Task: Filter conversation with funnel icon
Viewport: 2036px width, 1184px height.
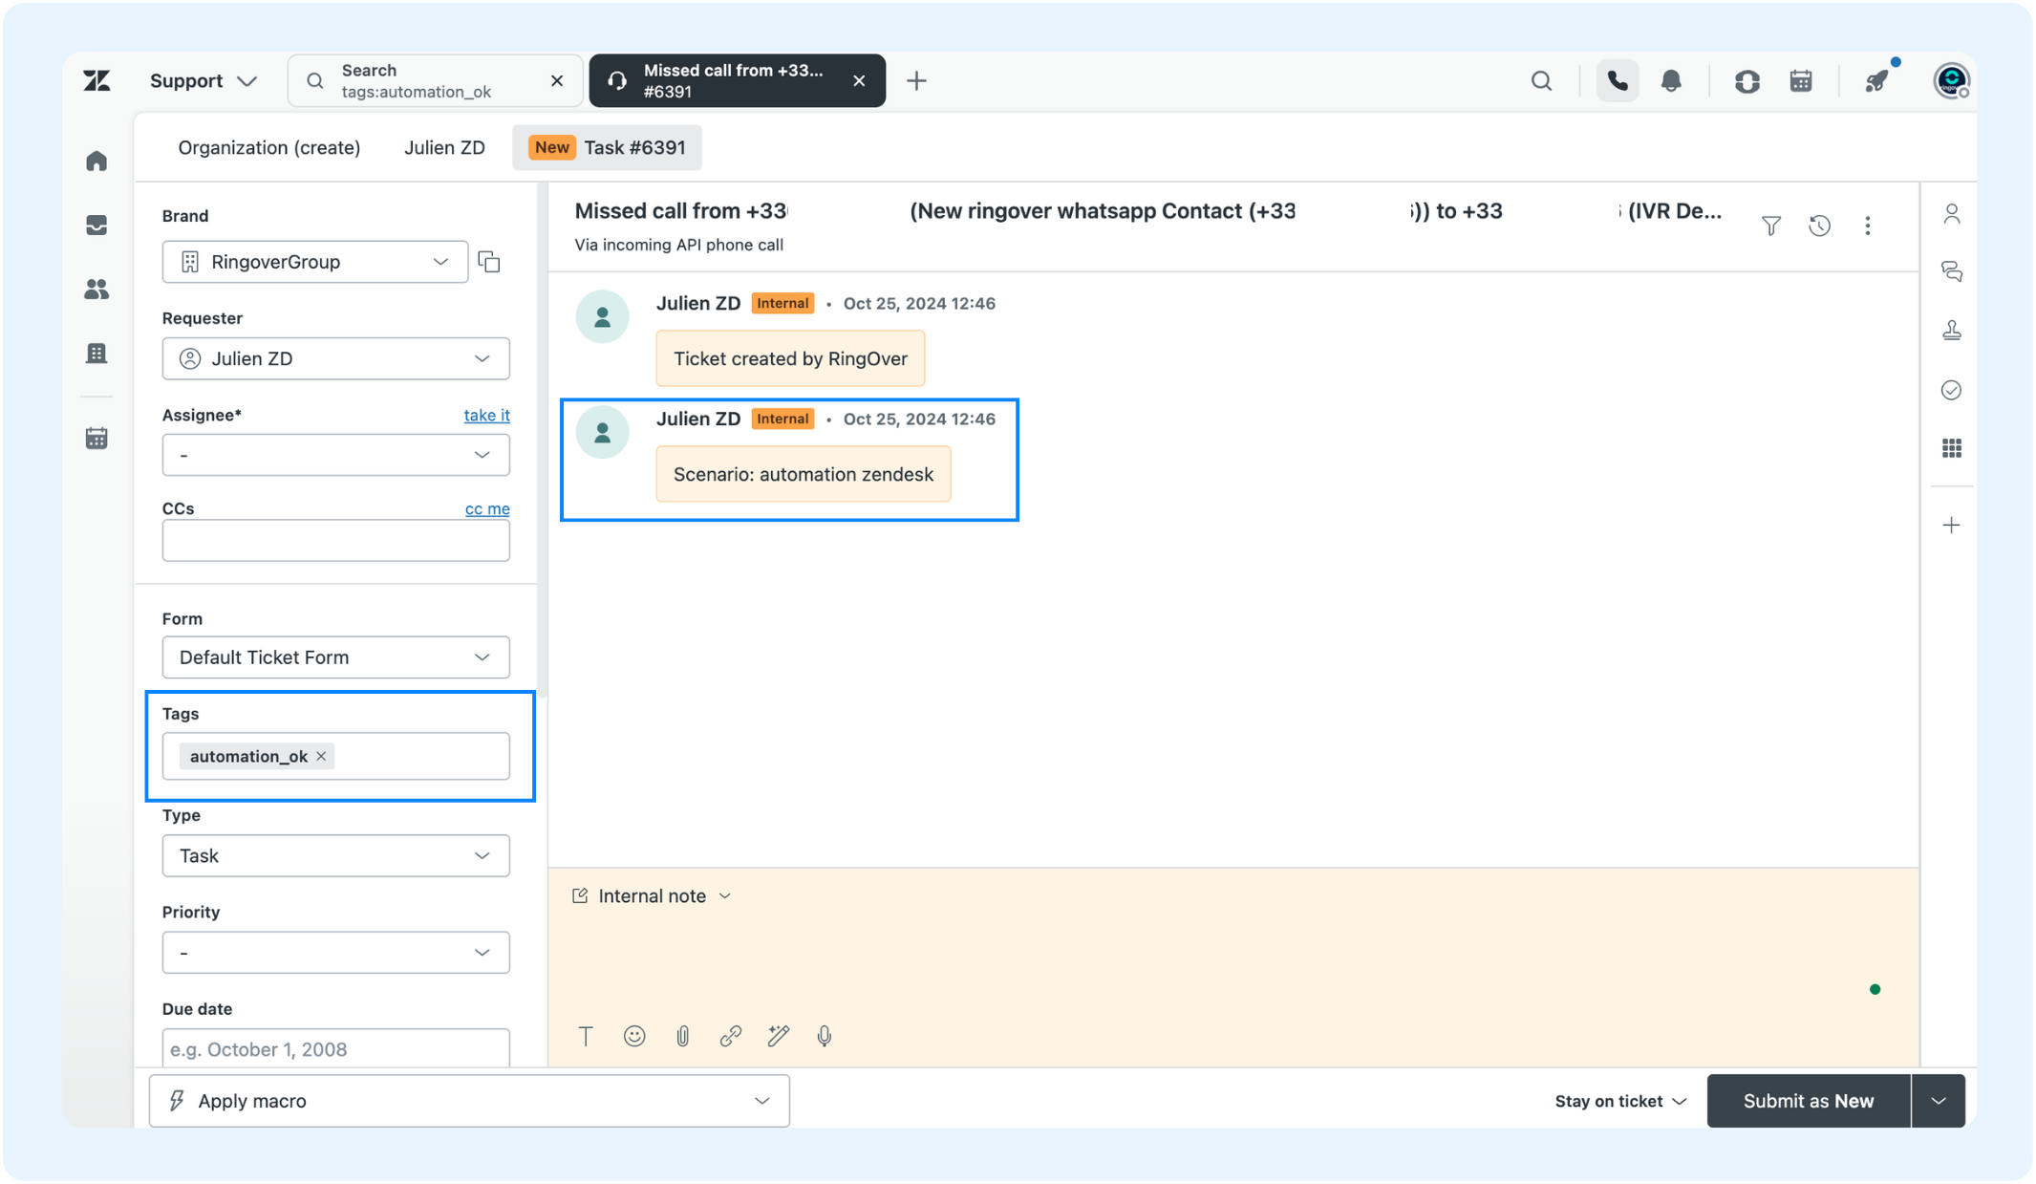Action: [1771, 226]
